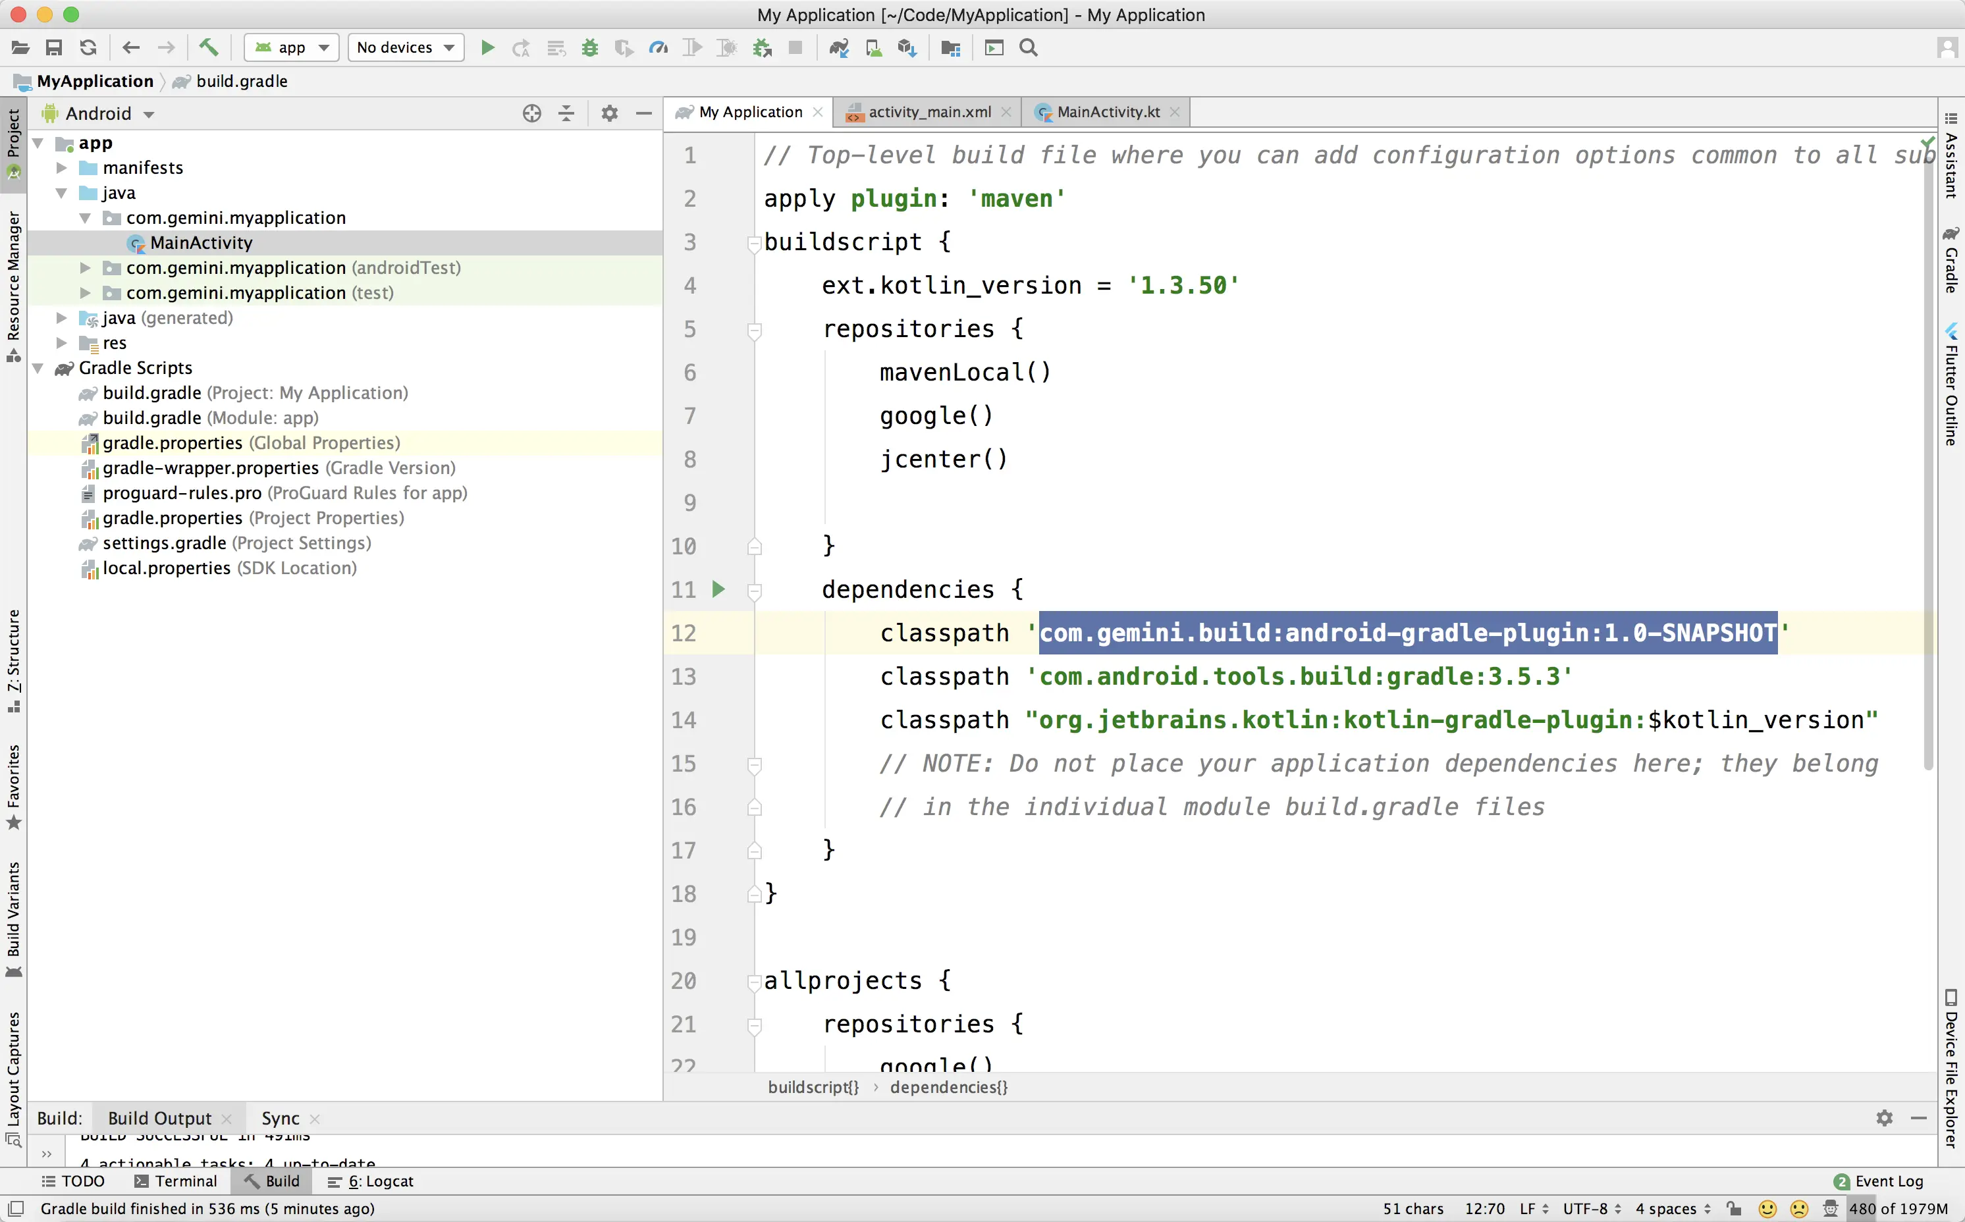Open the SDK Manager icon

point(907,47)
